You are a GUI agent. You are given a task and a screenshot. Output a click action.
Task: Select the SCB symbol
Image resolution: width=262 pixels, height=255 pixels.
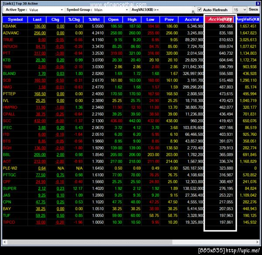click(x=7, y=80)
